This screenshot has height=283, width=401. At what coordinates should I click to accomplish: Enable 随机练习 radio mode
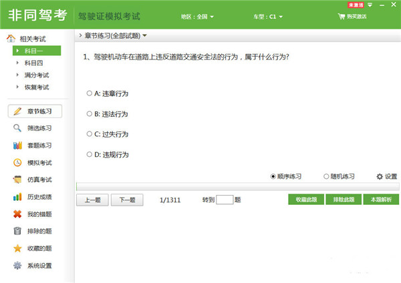click(x=326, y=176)
